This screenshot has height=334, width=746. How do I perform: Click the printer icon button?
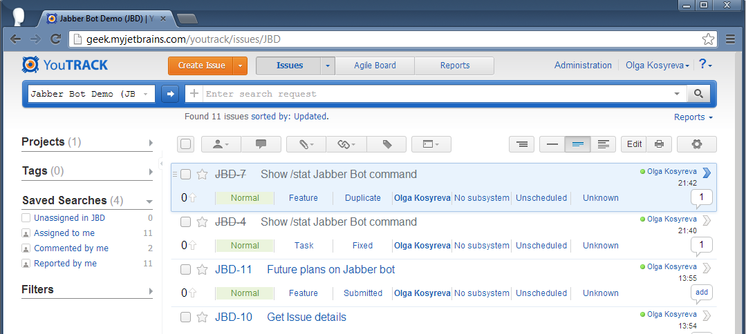tap(659, 144)
